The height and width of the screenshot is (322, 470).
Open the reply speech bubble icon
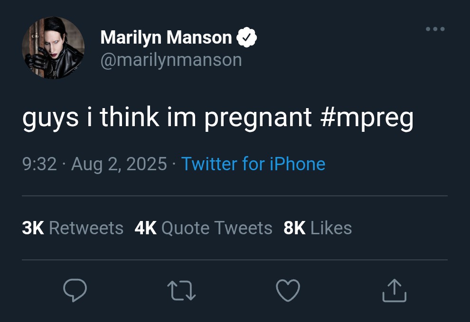pos(75,290)
